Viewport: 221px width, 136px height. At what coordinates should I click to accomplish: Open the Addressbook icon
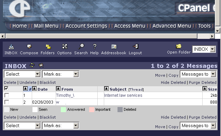114,47
